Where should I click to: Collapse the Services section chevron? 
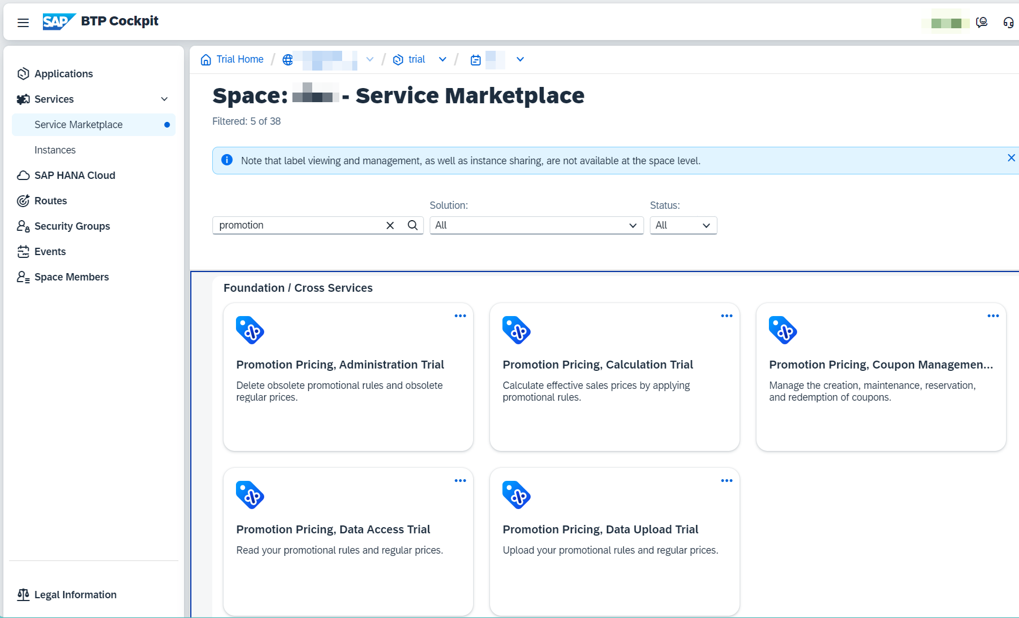point(164,99)
